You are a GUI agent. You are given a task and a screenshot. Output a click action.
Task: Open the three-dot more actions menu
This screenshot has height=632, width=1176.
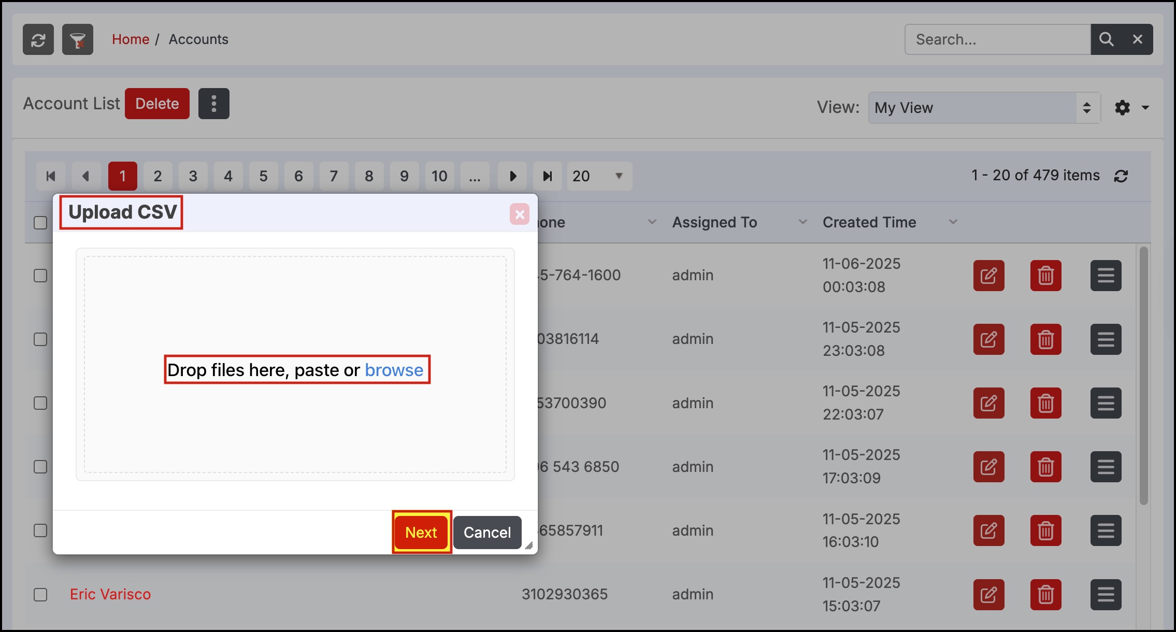[213, 104]
